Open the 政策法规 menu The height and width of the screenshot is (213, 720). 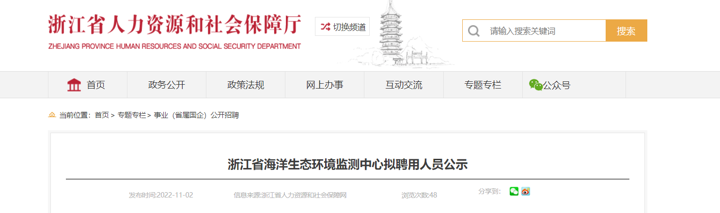coord(246,85)
